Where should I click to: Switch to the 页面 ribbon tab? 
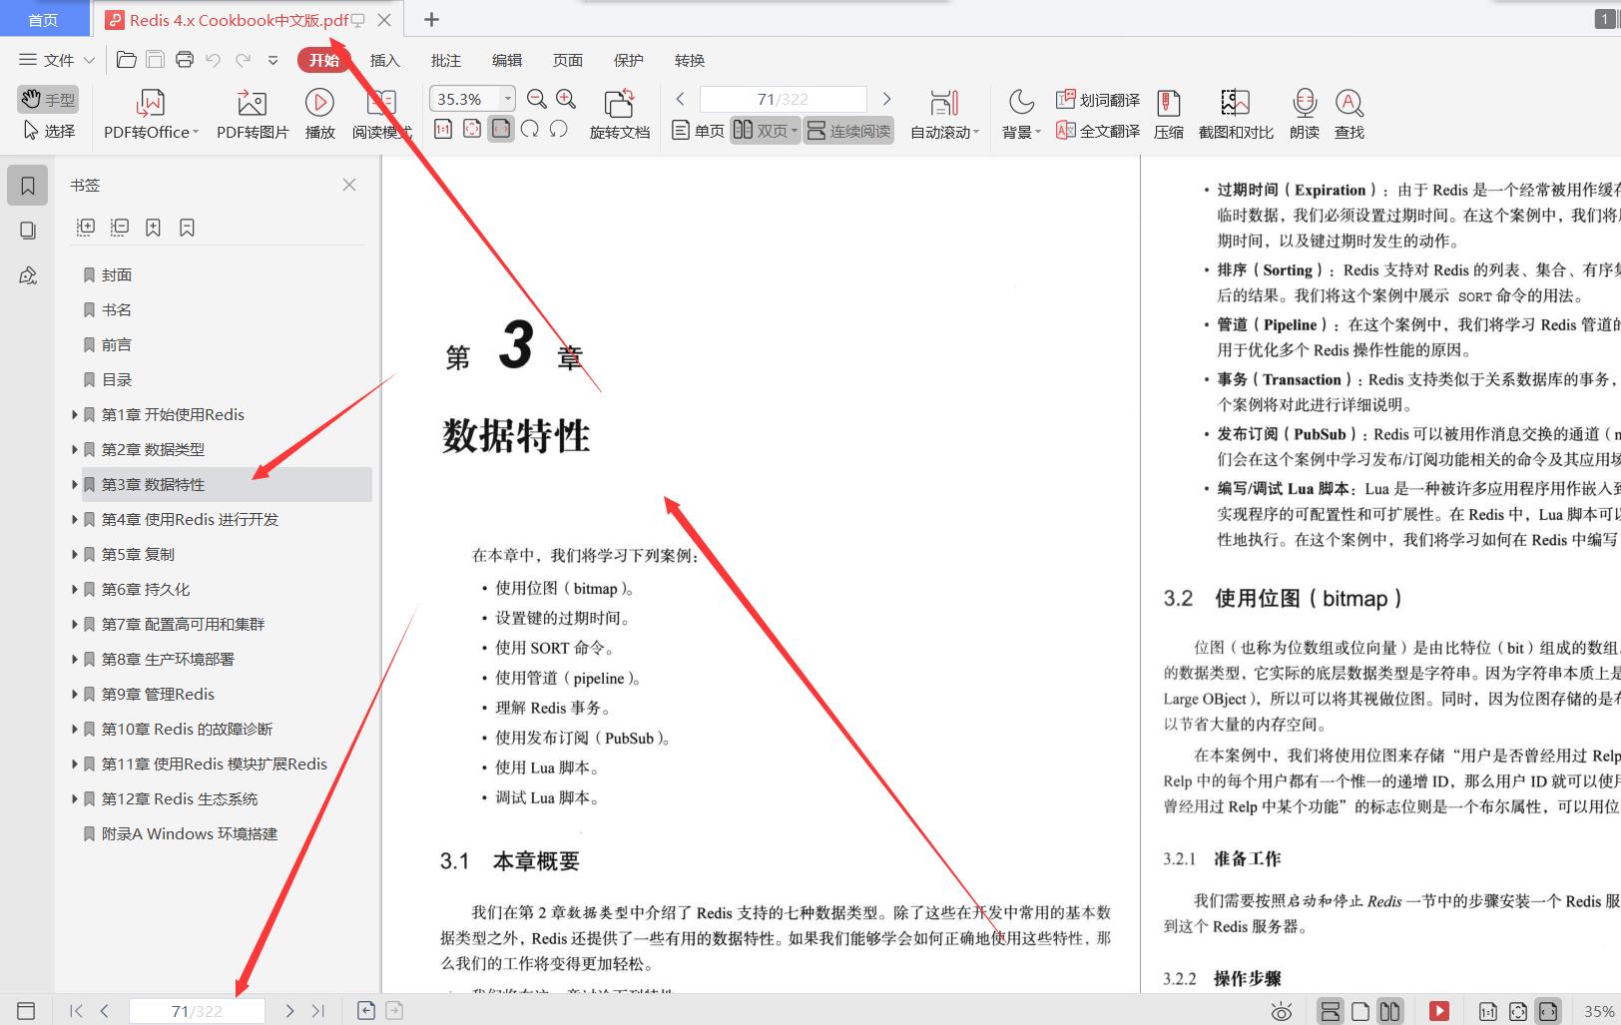click(567, 60)
